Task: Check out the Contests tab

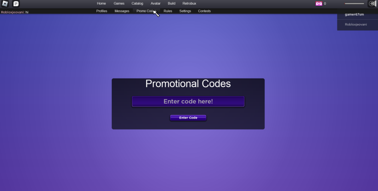Action: coord(204,11)
